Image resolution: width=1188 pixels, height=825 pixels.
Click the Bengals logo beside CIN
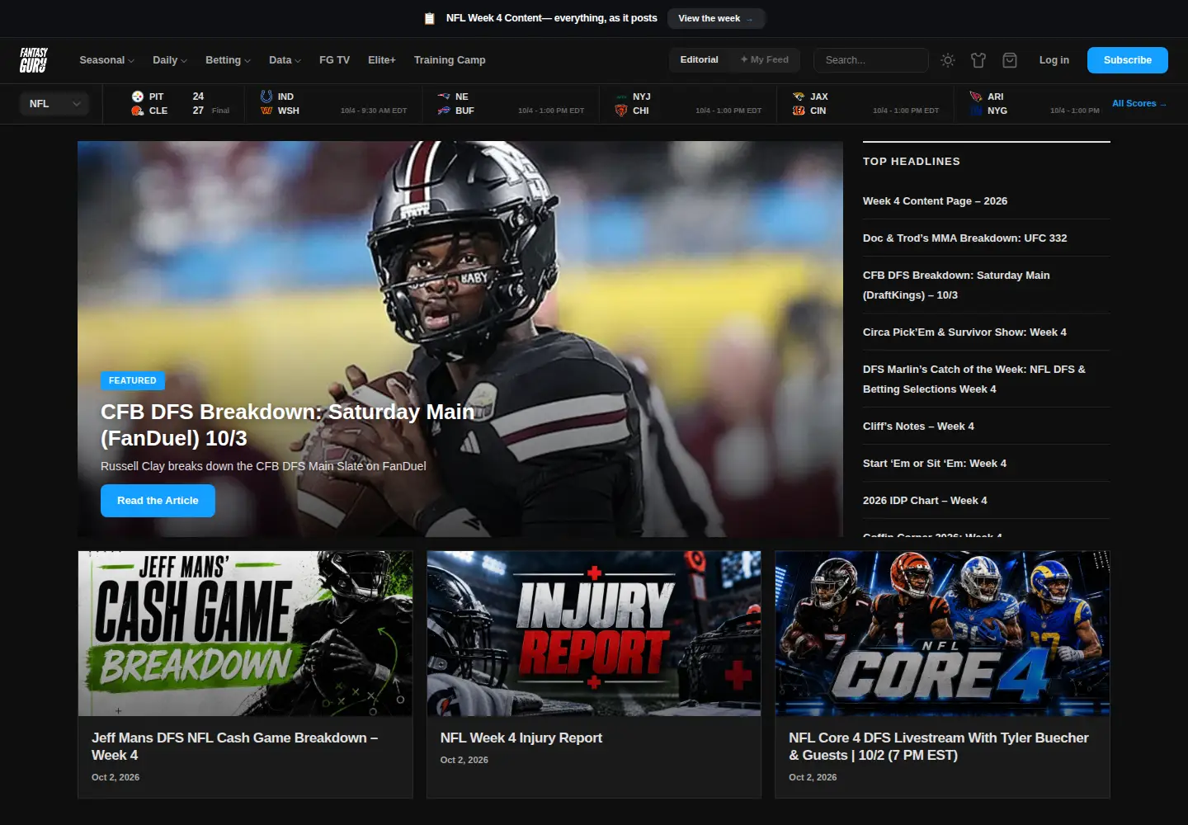799,111
